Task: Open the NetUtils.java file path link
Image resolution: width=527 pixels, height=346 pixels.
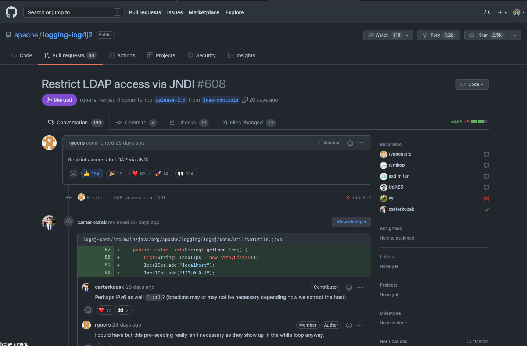Action: [183, 240]
